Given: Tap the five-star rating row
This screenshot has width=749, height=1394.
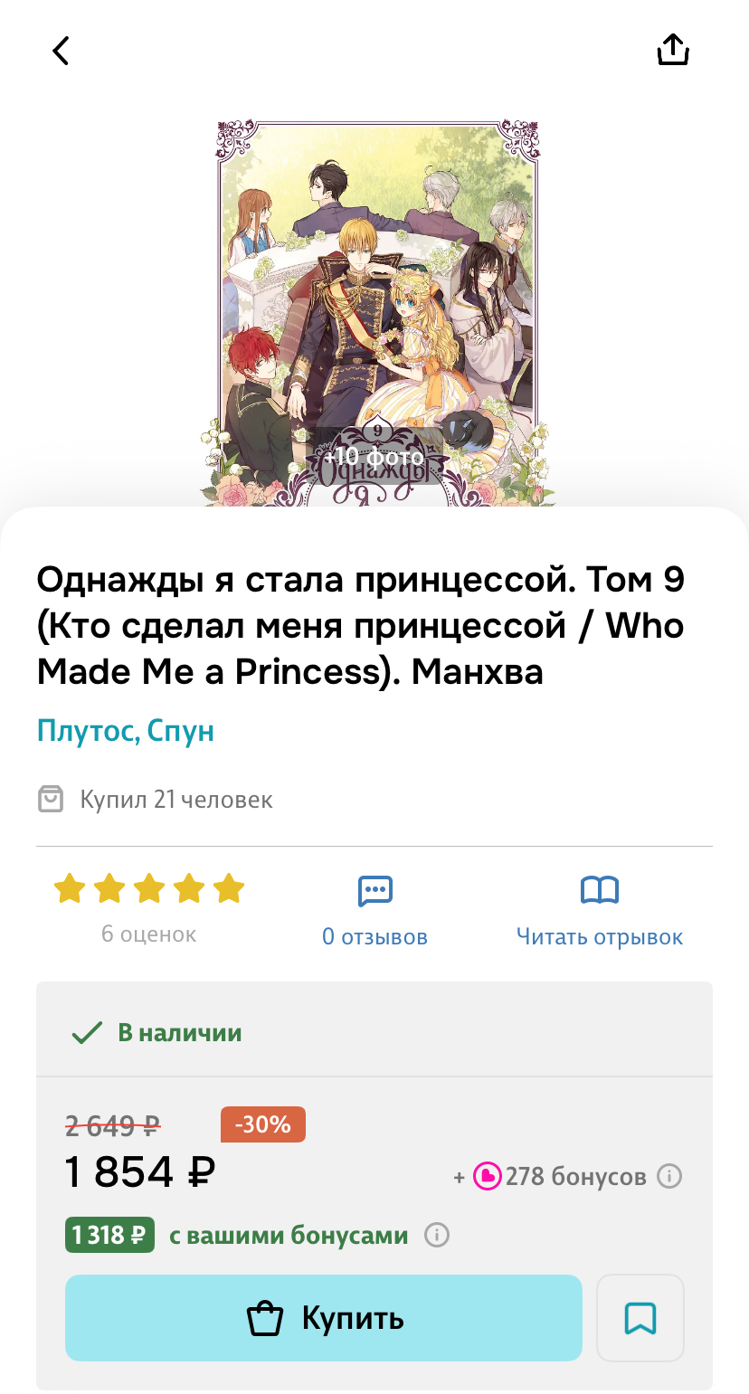Looking at the screenshot, I should point(149,888).
